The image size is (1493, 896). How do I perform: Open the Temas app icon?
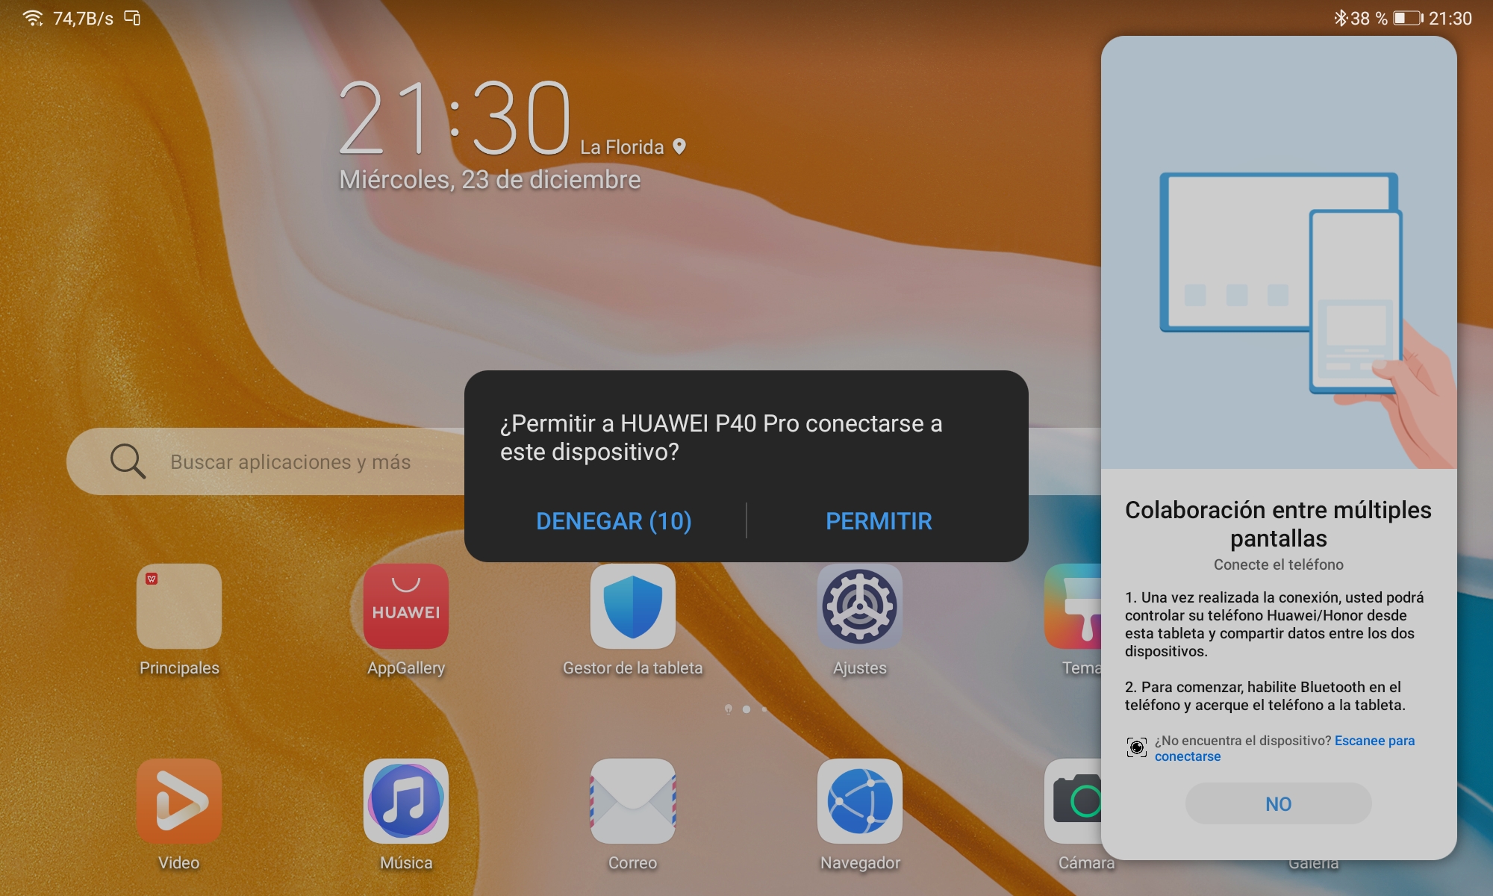point(1073,606)
